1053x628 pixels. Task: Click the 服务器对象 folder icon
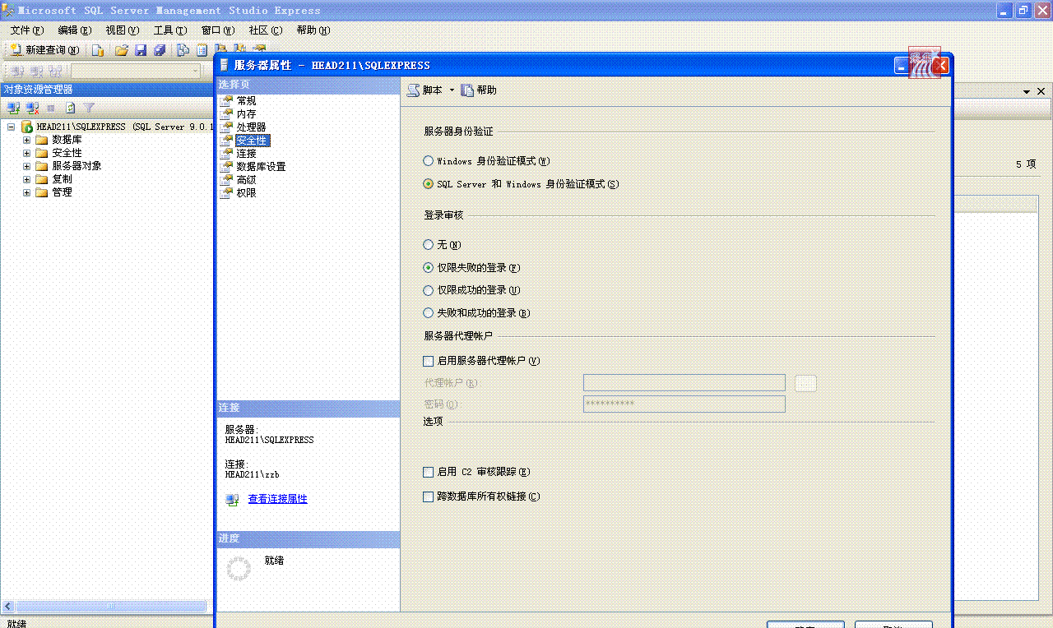pyautogui.click(x=42, y=166)
